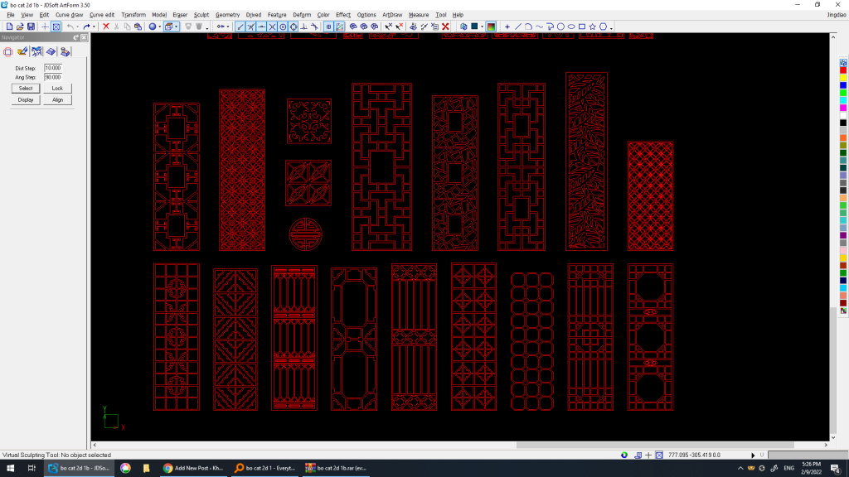Select the star shape drawing tool
Screen dimensions: 849x477
click(x=592, y=26)
